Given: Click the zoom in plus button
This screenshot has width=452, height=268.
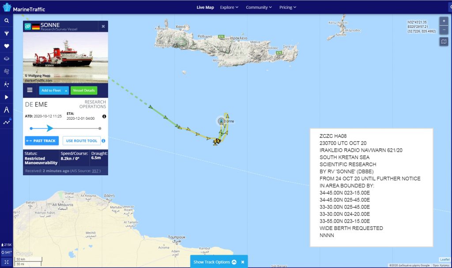Looking at the screenshot, I should pyautogui.click(x=444, y=21).
